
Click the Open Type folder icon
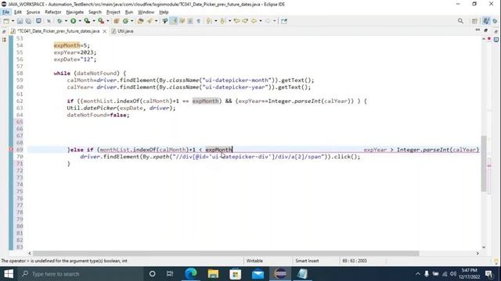coord(140,21)
